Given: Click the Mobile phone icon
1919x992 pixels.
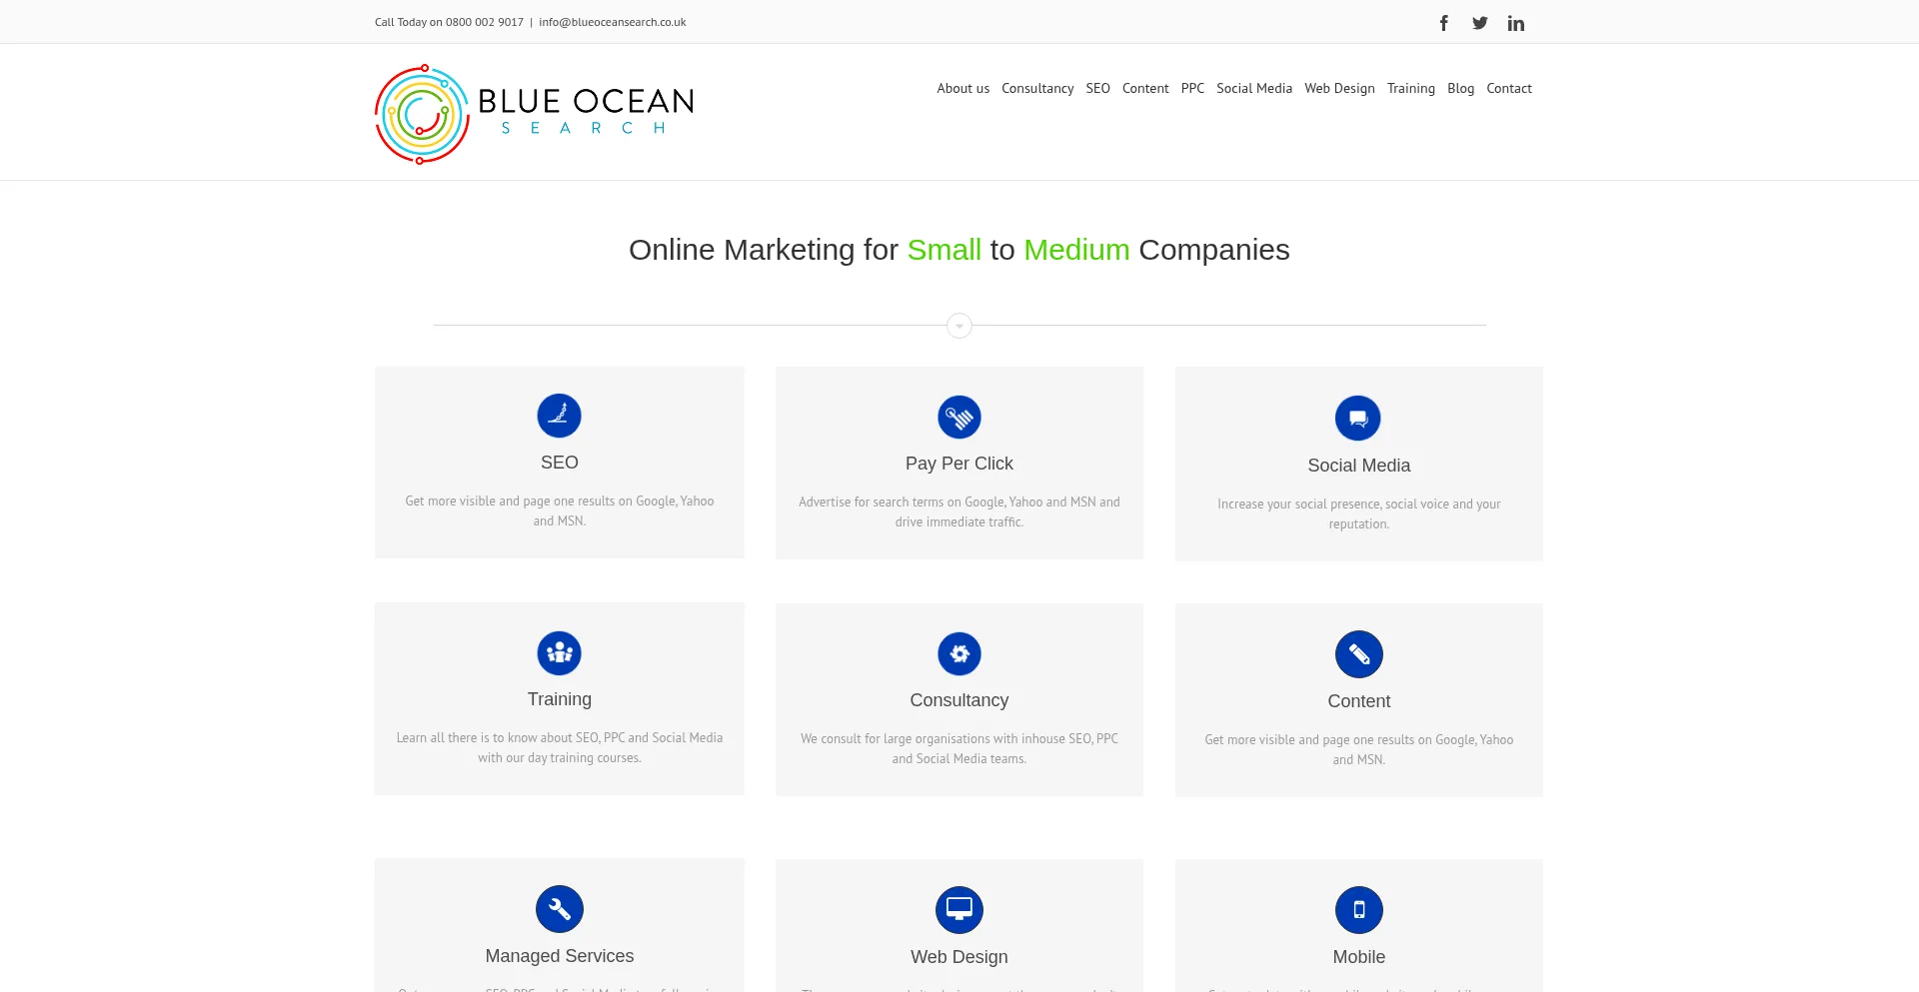Looking at the screenshot, I should [x=1358, y=910].
